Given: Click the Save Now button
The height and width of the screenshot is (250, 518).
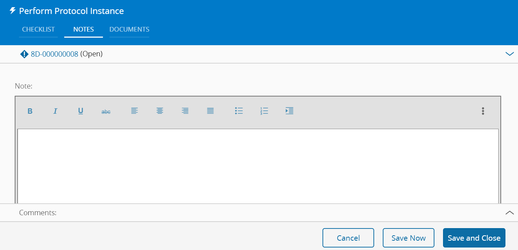Looking at the screenshot, I should pyautogui.click(x=409, y=238).
